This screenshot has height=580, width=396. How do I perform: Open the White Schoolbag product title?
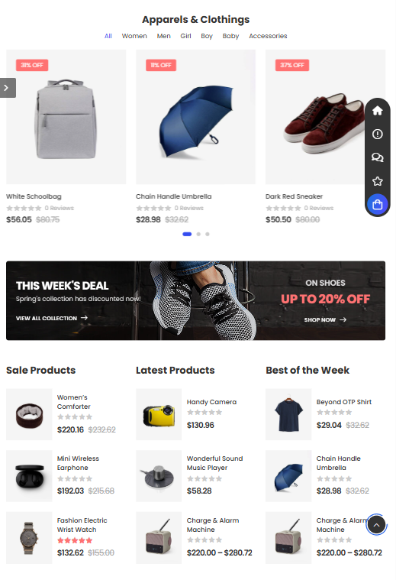[x=34, y=196]
